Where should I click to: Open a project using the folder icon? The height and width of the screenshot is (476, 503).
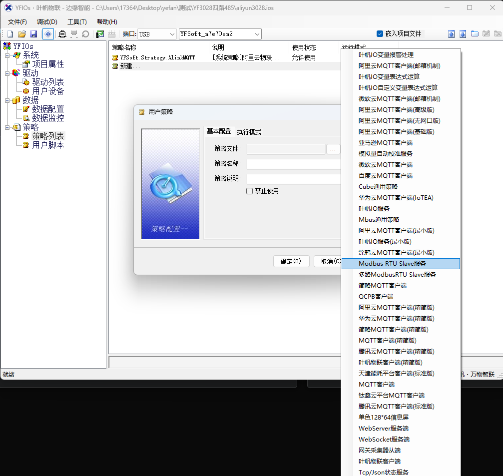[21, 34]
